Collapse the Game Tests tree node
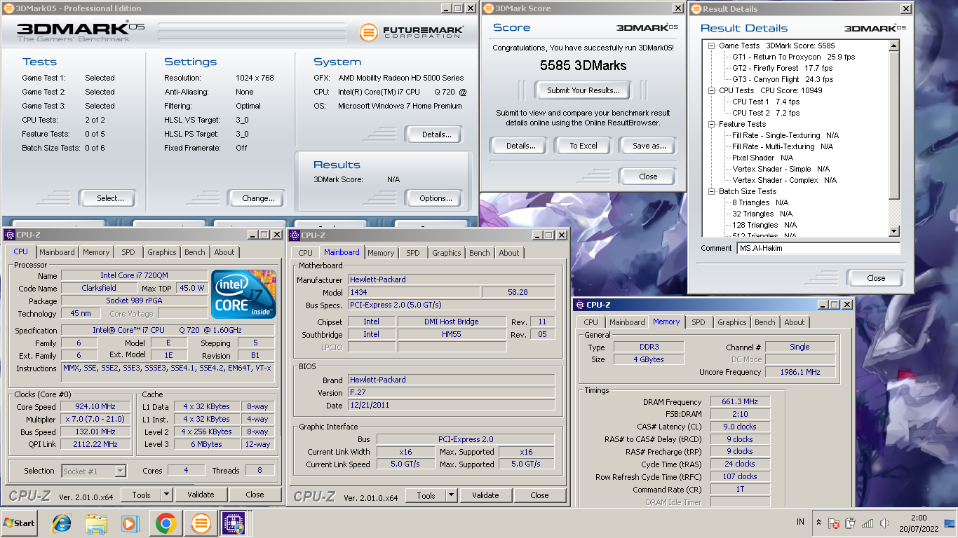This screenshot has width=958, height=538. click(x=711, y=46)
